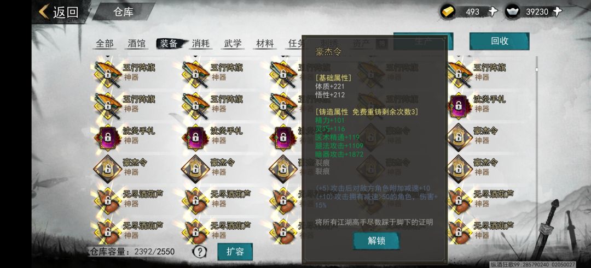Click the 回收 recycle button
591x268 pixels.
500,41
